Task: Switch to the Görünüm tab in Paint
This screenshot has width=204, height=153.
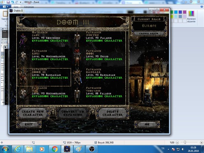Action: 29,7
